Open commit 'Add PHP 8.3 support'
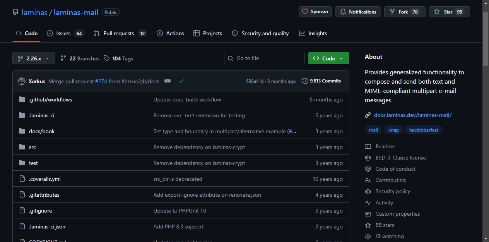This screenshot has height=242, width=489. click(x=178, y=227)
